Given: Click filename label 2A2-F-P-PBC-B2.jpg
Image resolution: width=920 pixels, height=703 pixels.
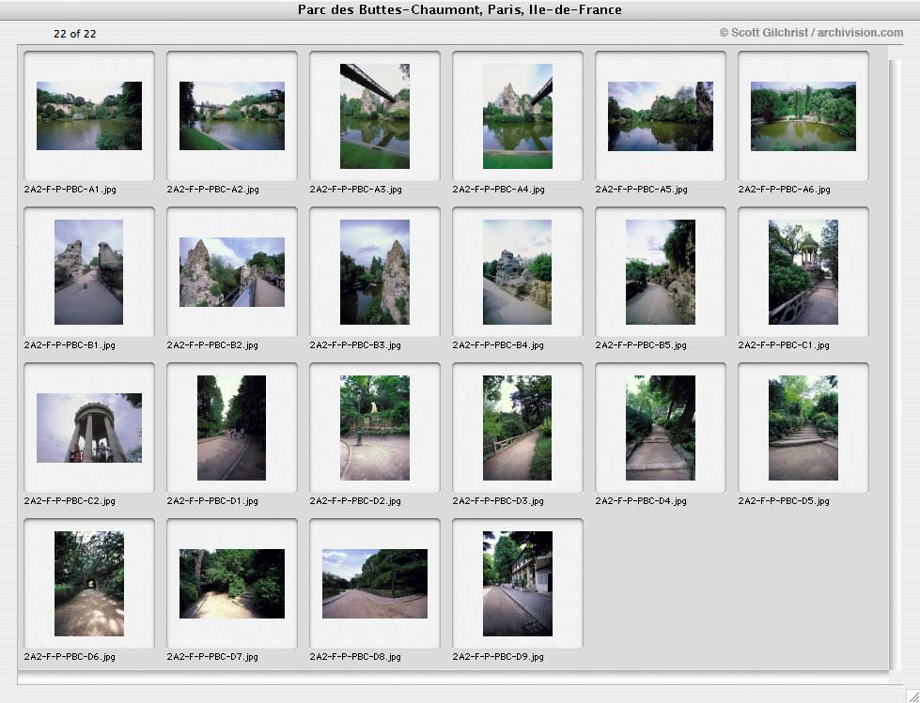Looking at the screenshot, I should tap(212, 345).
